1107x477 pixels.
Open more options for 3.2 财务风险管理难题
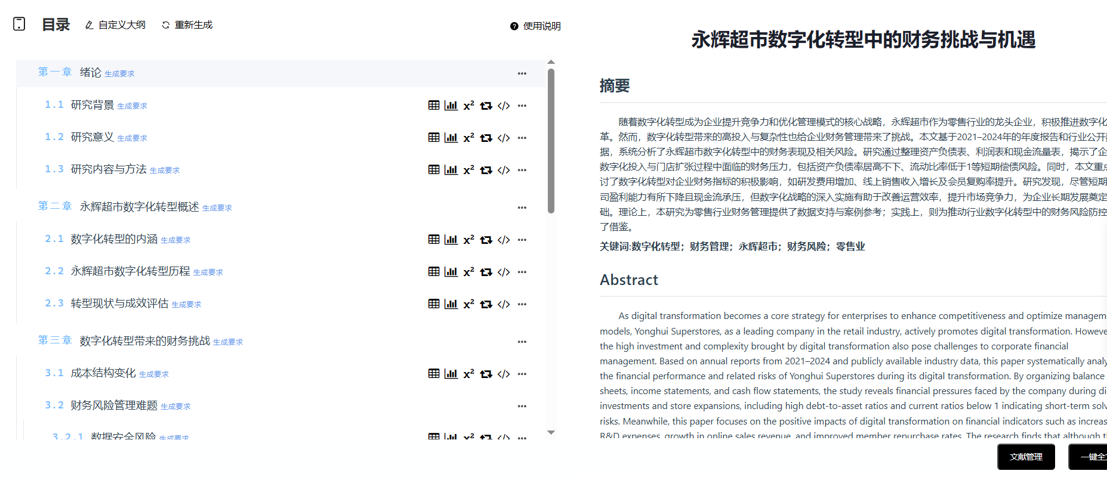tap(522, 406)
